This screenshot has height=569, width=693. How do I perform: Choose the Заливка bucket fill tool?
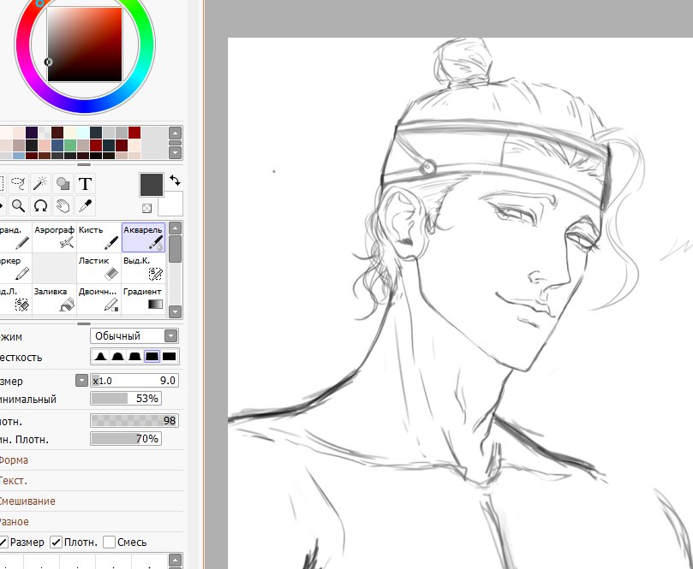pos(54,299)
